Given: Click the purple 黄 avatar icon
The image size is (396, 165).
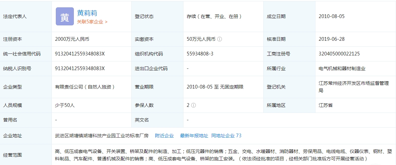Looking at the screenshot, I should coord(64,16).
